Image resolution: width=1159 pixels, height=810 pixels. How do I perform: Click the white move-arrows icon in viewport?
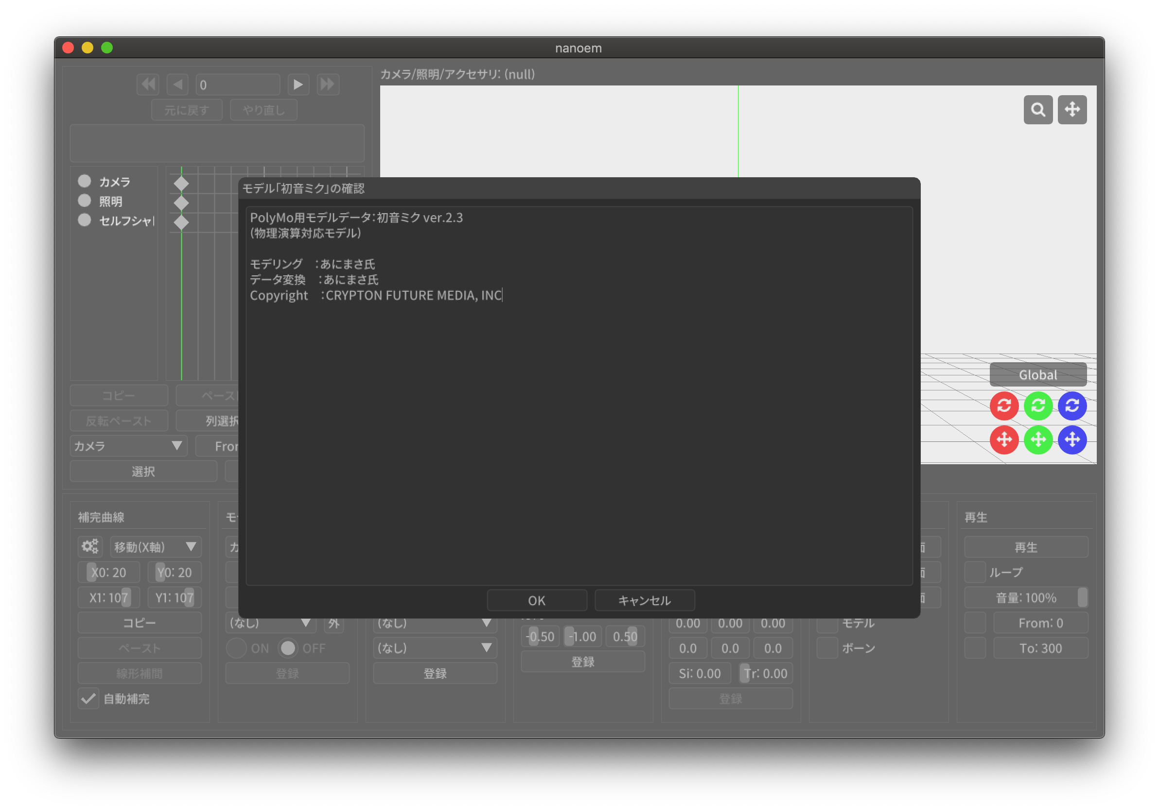1071,109
